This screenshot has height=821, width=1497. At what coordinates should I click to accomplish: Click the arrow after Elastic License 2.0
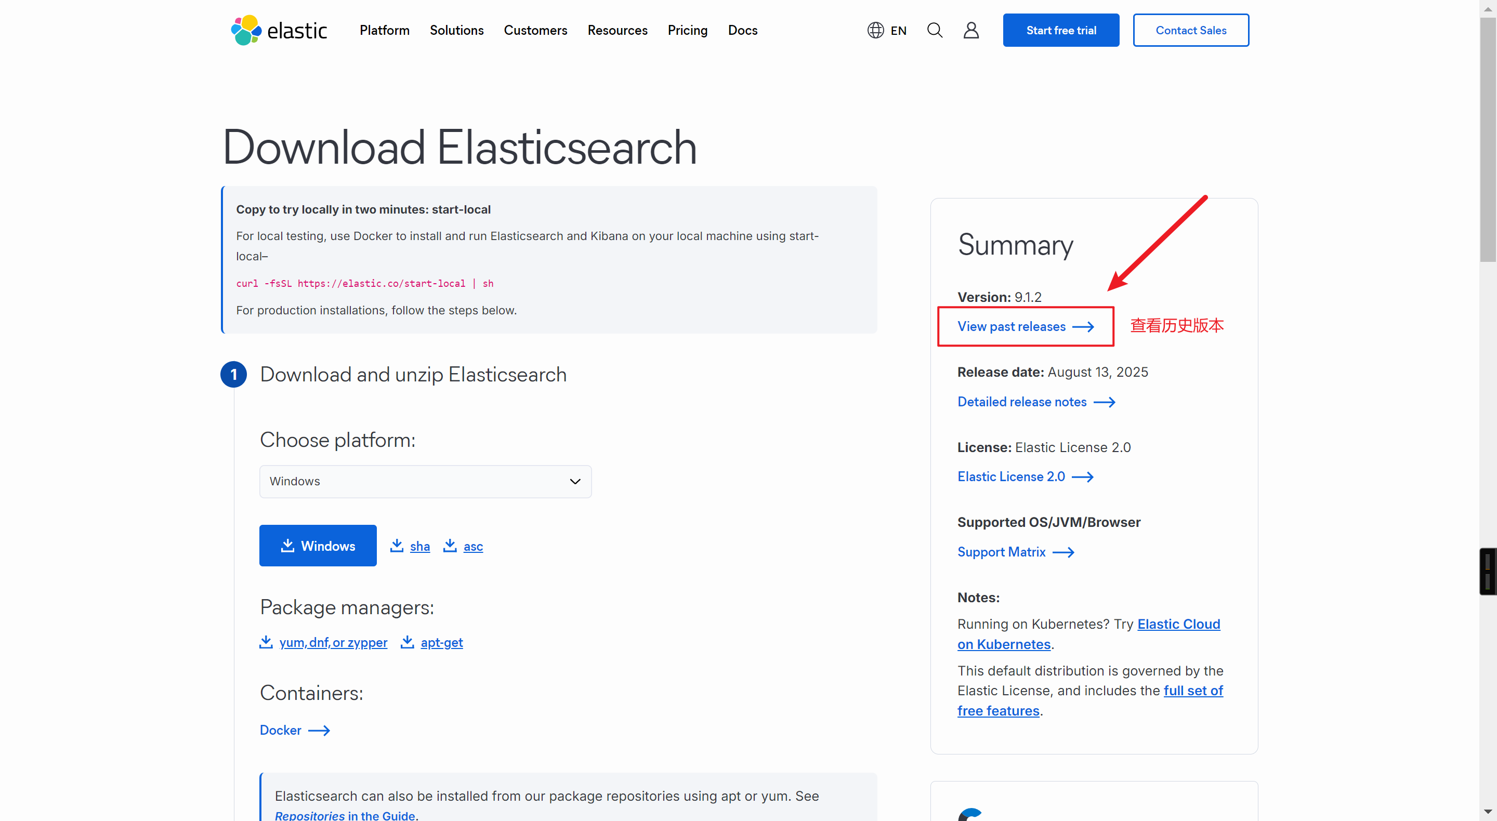[1083, 477]
